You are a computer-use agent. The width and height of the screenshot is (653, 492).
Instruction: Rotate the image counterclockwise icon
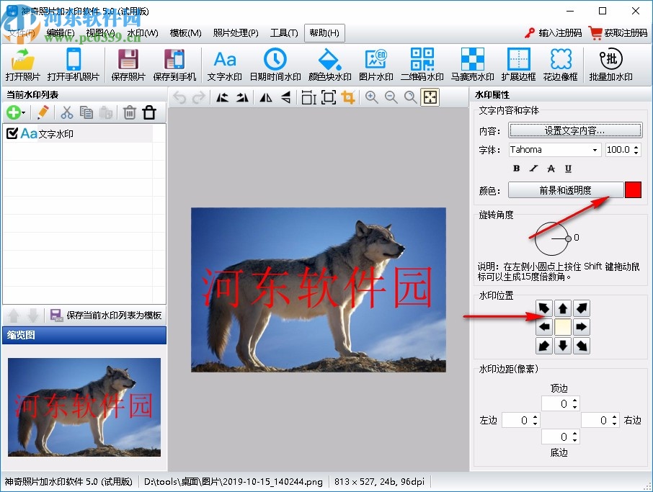223,98
